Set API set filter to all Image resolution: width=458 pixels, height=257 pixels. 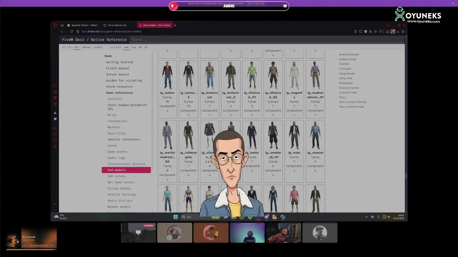click(77, 47)
